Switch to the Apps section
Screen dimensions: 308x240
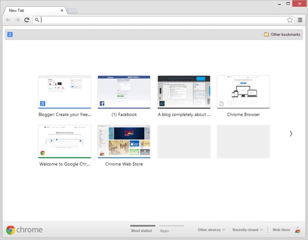[164, 230]
